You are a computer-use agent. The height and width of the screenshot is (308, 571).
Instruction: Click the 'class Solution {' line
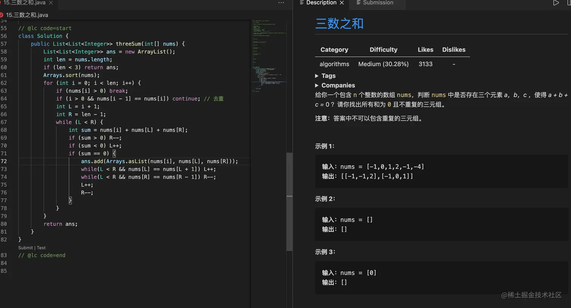[x=43, y=36]
